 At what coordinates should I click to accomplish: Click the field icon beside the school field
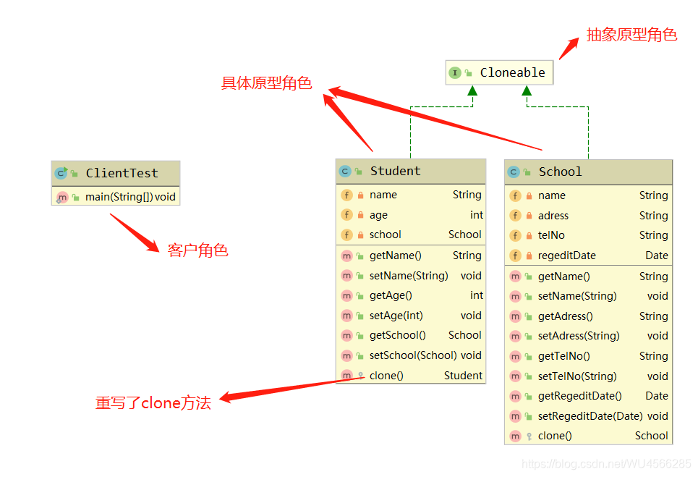pos(346,235)
